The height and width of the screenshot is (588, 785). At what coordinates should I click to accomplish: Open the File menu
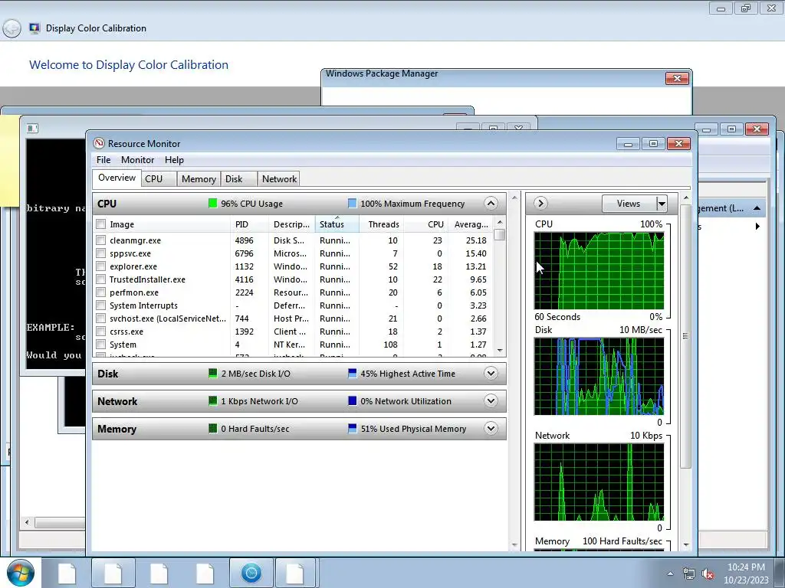coord(103,160)
